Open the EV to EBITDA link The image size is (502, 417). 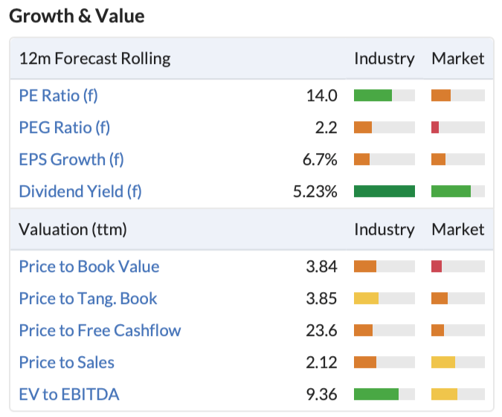tap(69, 394)
